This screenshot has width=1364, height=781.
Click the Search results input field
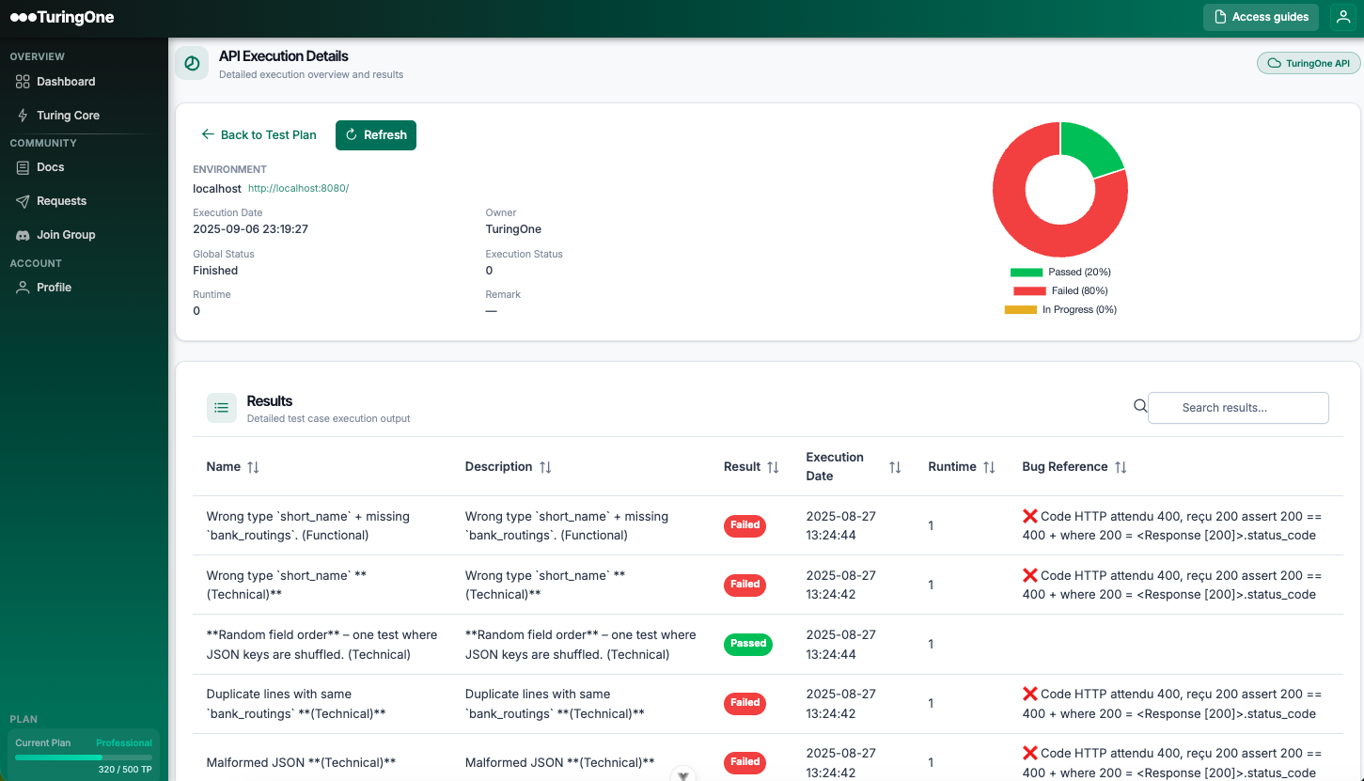tap(1238, 408)
